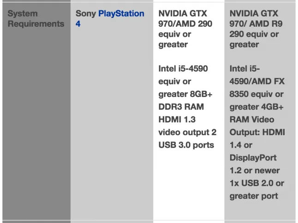Select the greater 8GB+ text line
298x223 pixels.
point(185,94)
